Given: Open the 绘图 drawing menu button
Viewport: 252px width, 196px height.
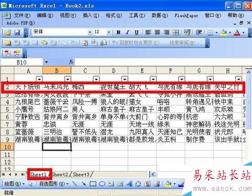Looking at the screenshot, I should 14,183.
